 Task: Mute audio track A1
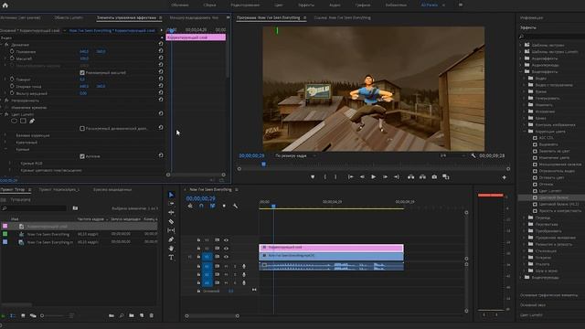point(226,266)
